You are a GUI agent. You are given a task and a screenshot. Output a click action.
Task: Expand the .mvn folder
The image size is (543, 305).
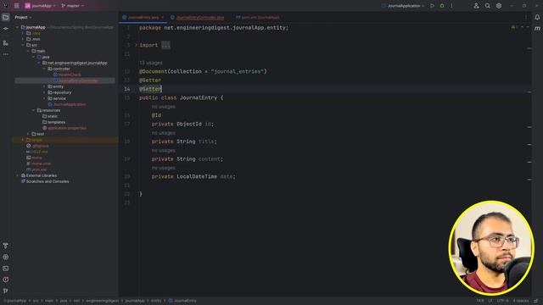click(x=23, y=39)
